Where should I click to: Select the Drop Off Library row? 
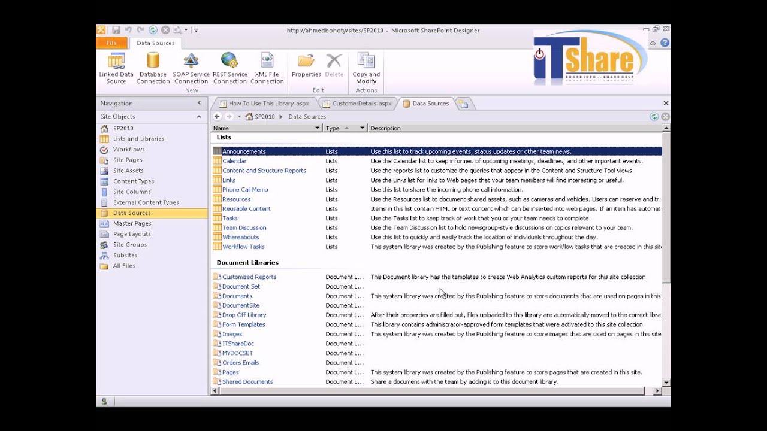click(x=437, y=315)
